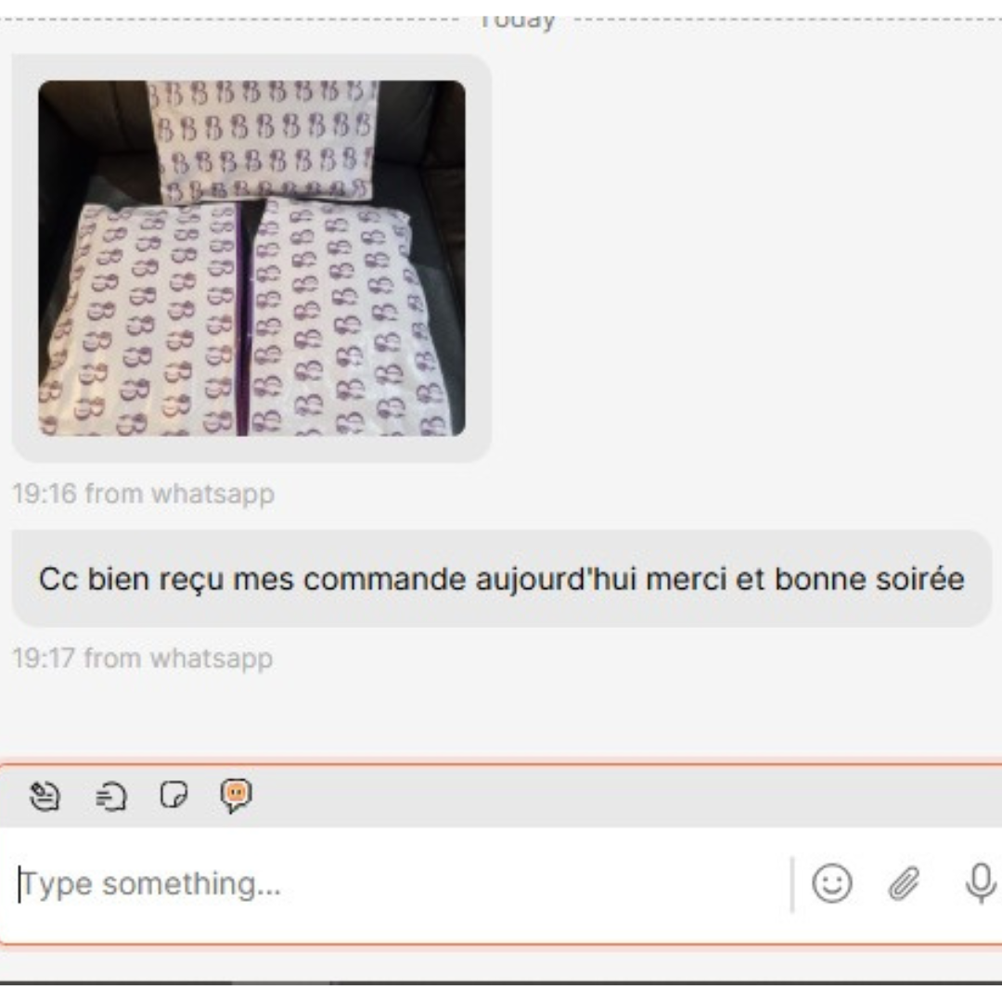Attach a file with the paperclip icon

click(x=905, y=884)
